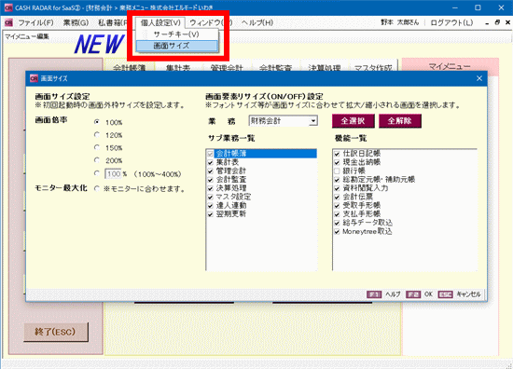This screenshot has width=513, height=369.
Task: Click キャンセル to dismiss the dialog
Action: pos(468,294)
